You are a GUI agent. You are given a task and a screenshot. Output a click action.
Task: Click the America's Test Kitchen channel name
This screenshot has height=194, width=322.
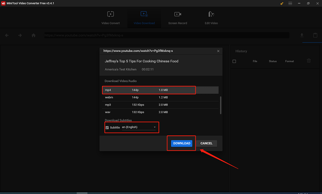pyautogui.click(x=121, y=69)
